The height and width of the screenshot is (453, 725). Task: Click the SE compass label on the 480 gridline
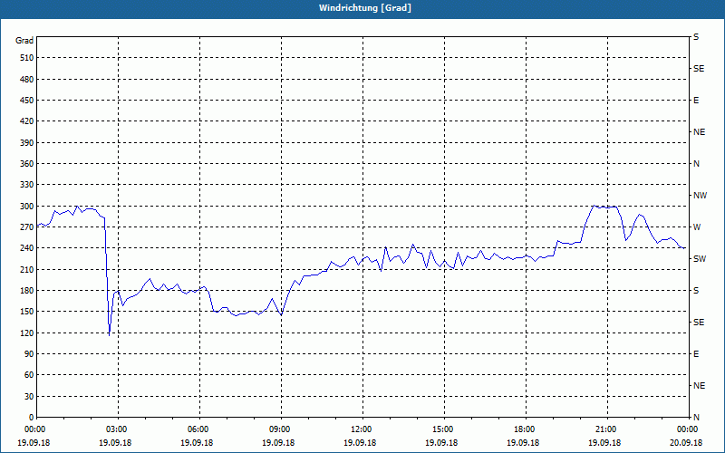point(699,69)
